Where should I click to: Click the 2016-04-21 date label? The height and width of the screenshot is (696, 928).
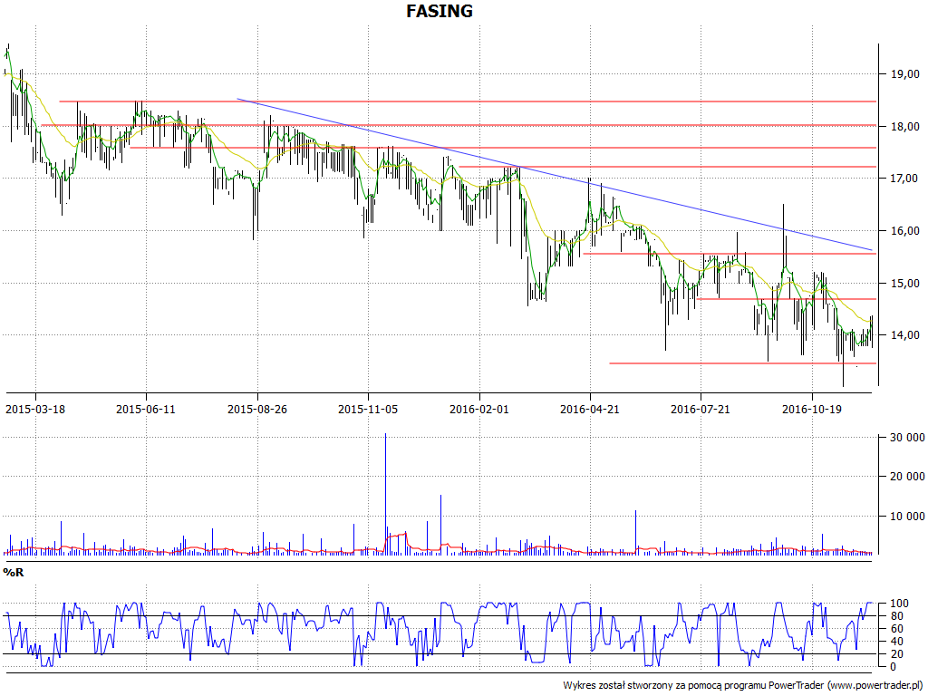click(x=590, y=409)
